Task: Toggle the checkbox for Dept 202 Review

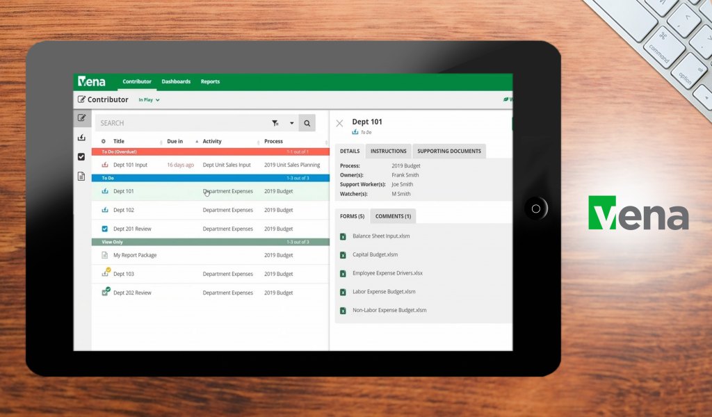Action: (105, 293)
